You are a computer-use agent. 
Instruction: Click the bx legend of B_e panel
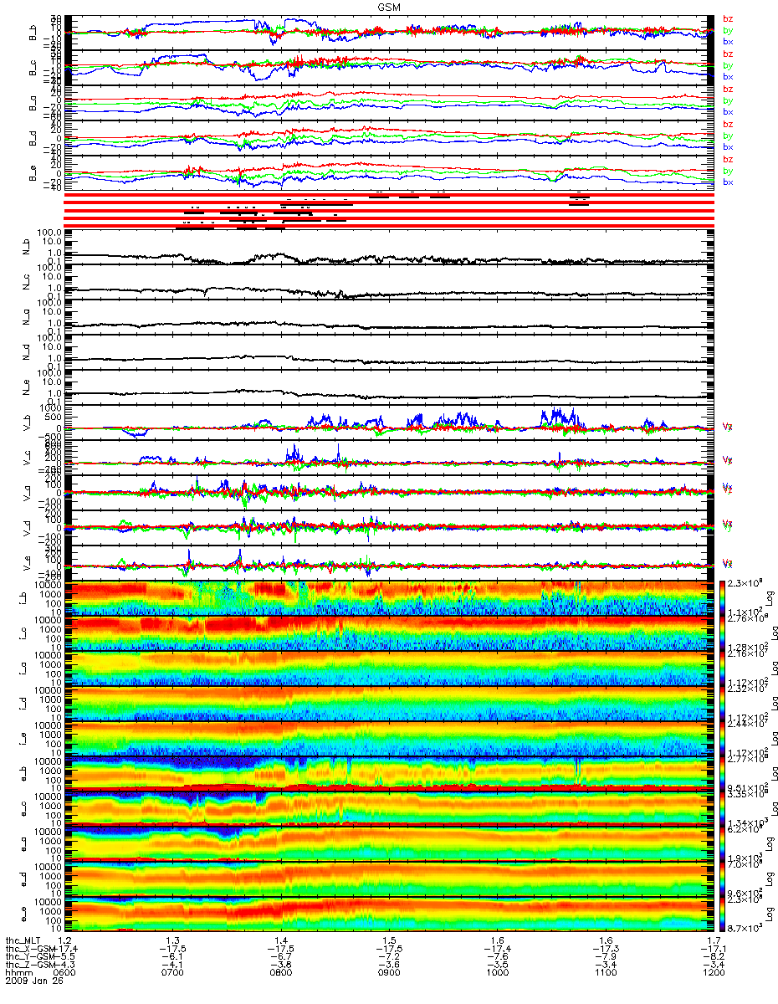tap(728, 182)
